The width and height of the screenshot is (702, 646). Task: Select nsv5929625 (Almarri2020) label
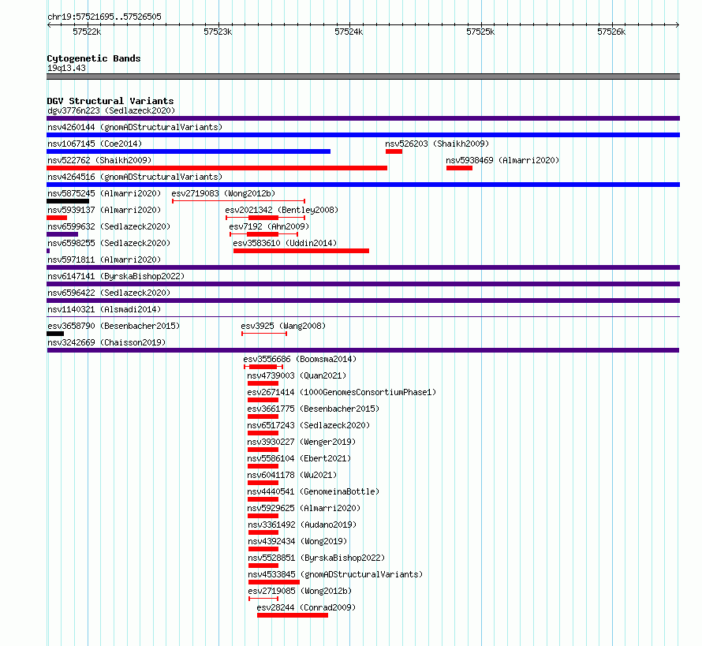tap(304, 508)
